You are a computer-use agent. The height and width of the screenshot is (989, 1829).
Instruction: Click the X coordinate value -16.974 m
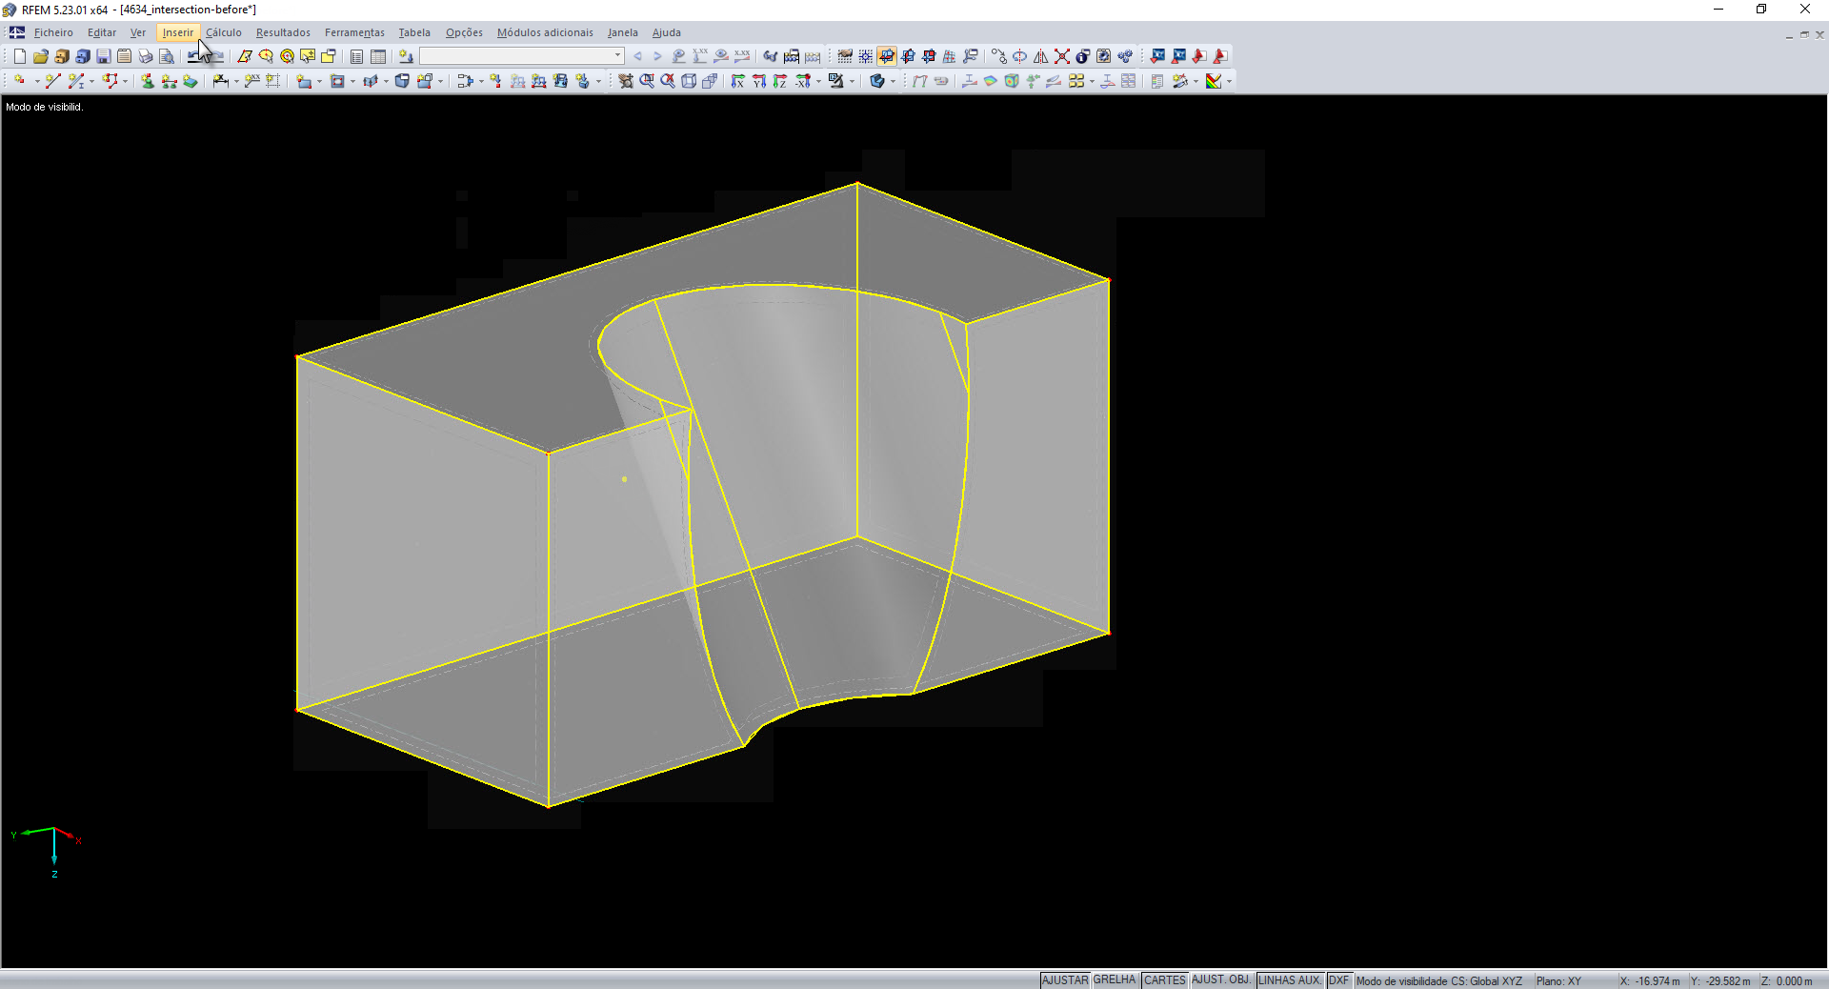point(1658,981)
